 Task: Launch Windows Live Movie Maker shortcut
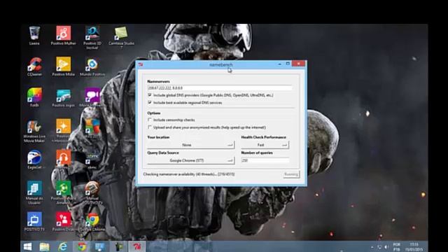coord(34,131)
